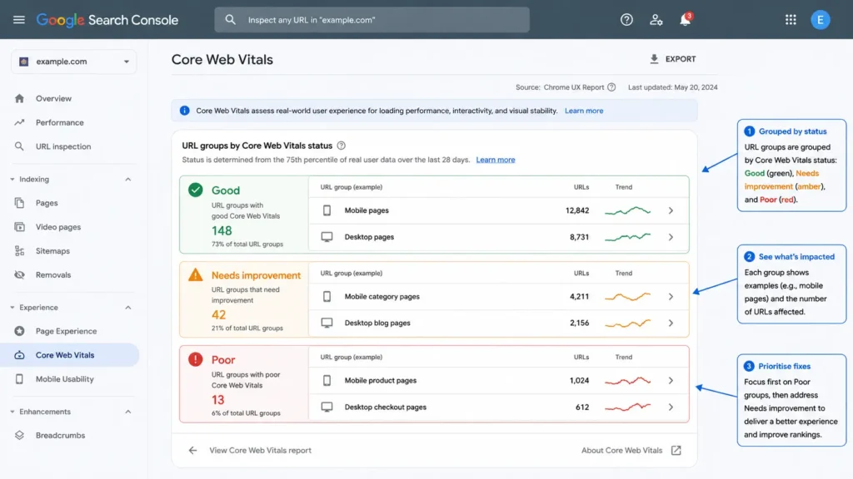
Task: Expand Mobile category pages row chevron
Action: 671,297
